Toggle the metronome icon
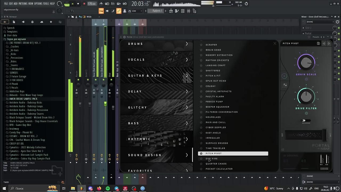 pos(101,4)
